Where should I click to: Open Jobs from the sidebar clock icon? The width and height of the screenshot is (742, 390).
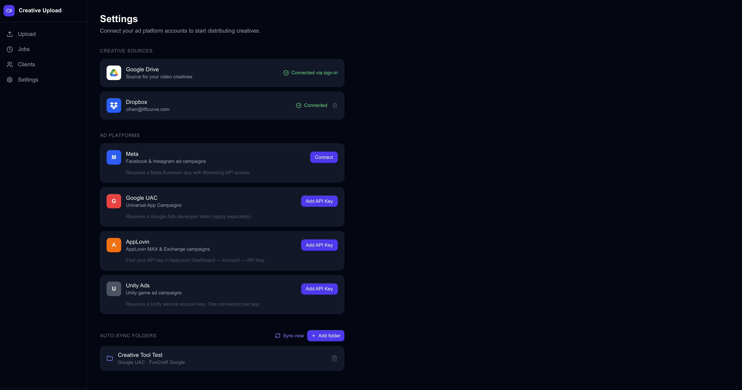point(10,49)
